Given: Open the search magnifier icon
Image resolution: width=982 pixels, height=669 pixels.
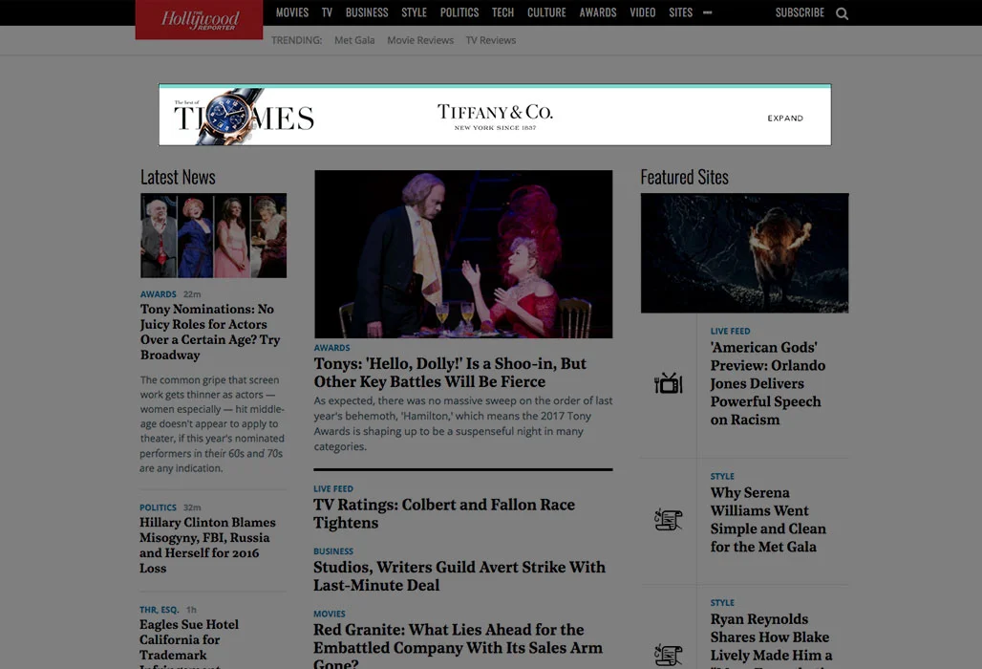Looking at the screenshot, I should [843, 13].
